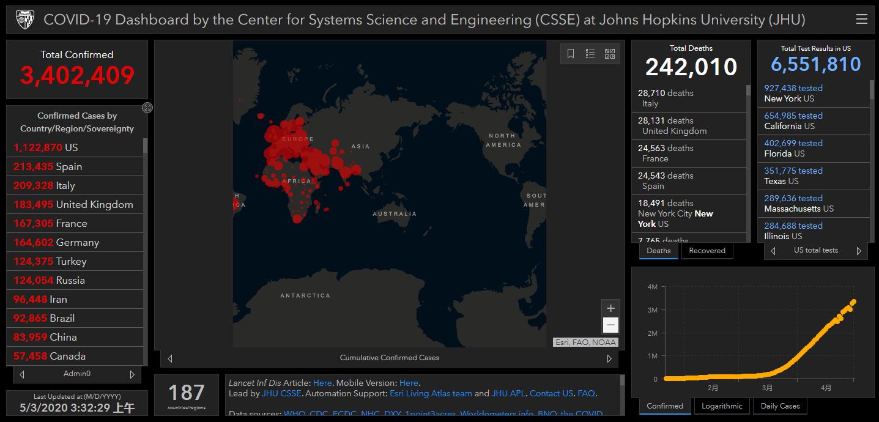Show the map legend list icon
The width and height of the screenshot is (879, 422).
[x=590, y=54]
